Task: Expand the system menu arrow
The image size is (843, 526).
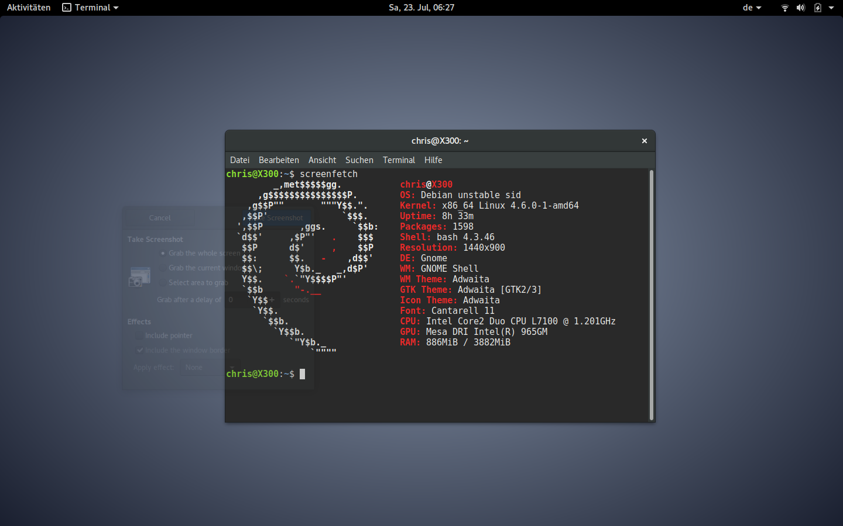Action: pyautogui.click(x=831, y=8)
